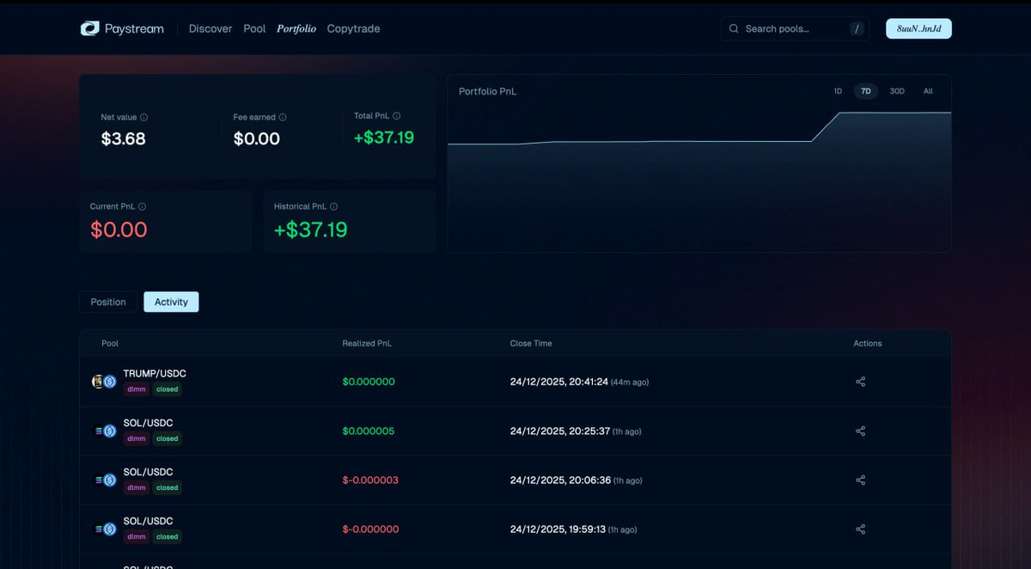The image size is (1031, 569).
Task: Open the Pool navigation item
Action: [x=254, y=28]
